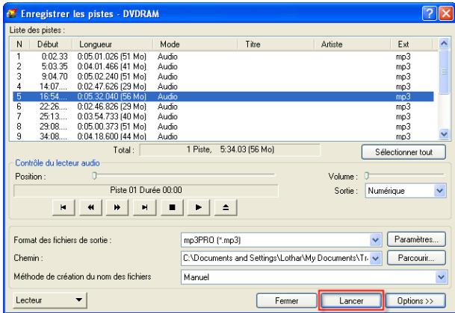This screenshot has height=313, width=455.
Task: Select track 8 with length 0:05.00.373
Action: 223,126
